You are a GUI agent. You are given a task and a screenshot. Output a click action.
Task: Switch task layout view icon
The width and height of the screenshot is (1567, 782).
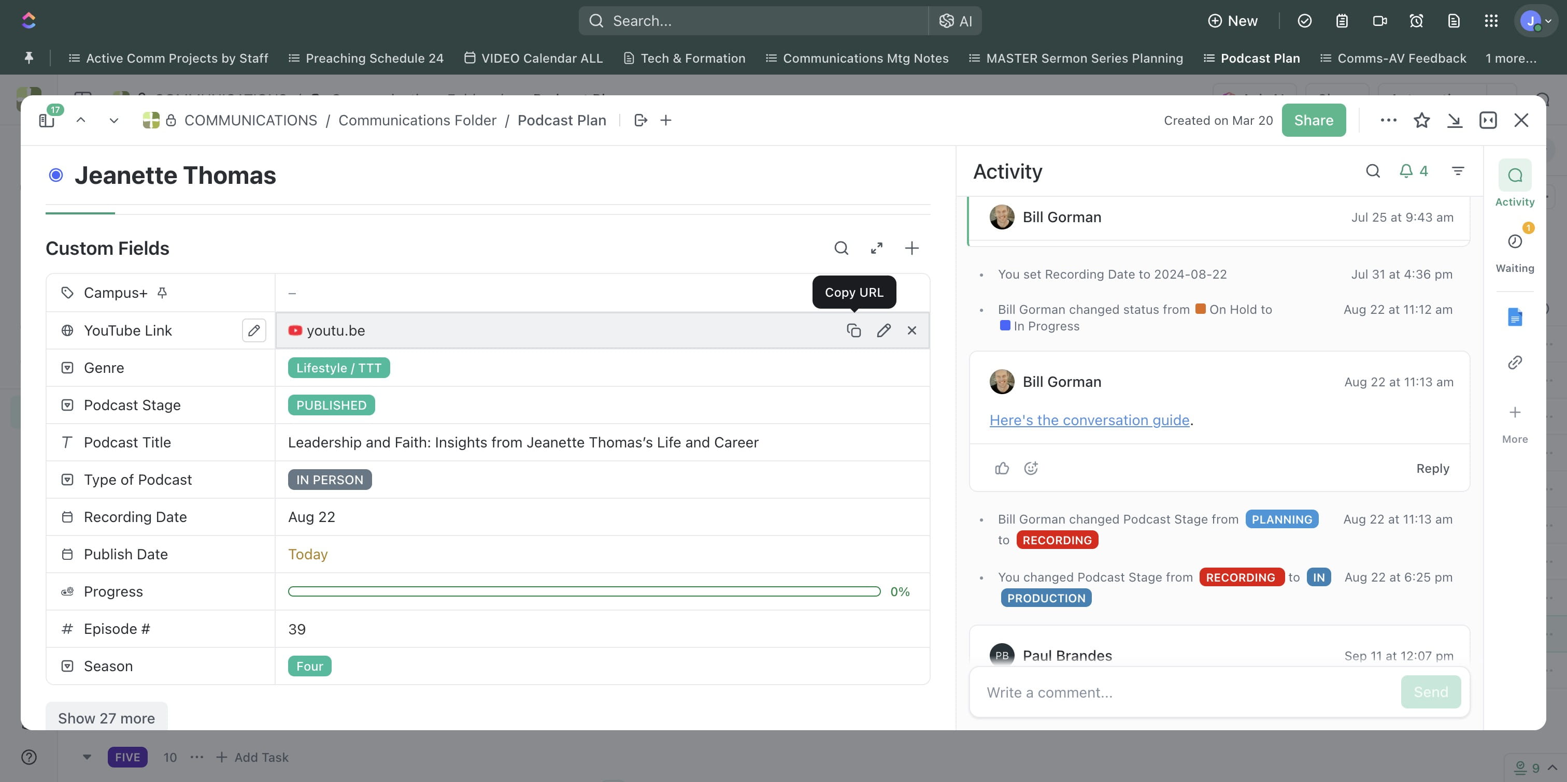point(1488,120)
